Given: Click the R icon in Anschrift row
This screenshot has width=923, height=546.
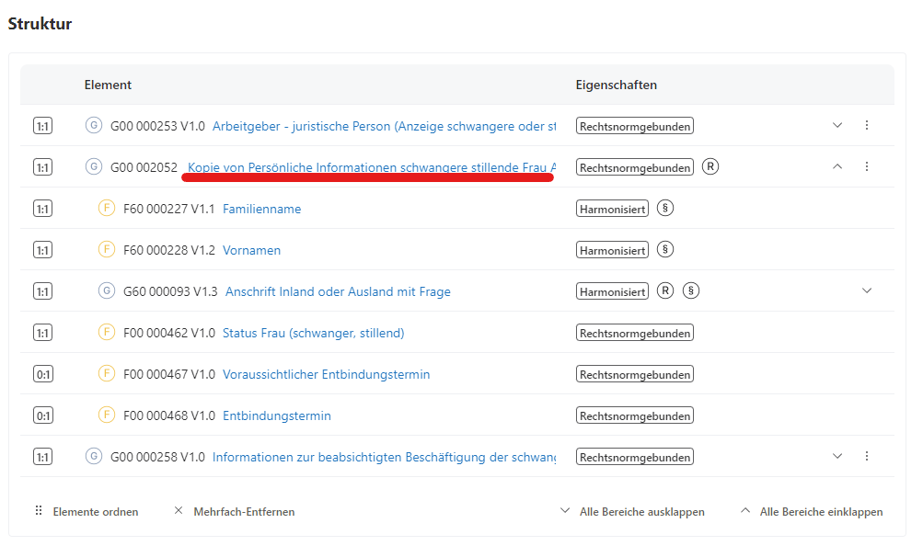Looking at the screenshot, I should (x=665, y=290).
